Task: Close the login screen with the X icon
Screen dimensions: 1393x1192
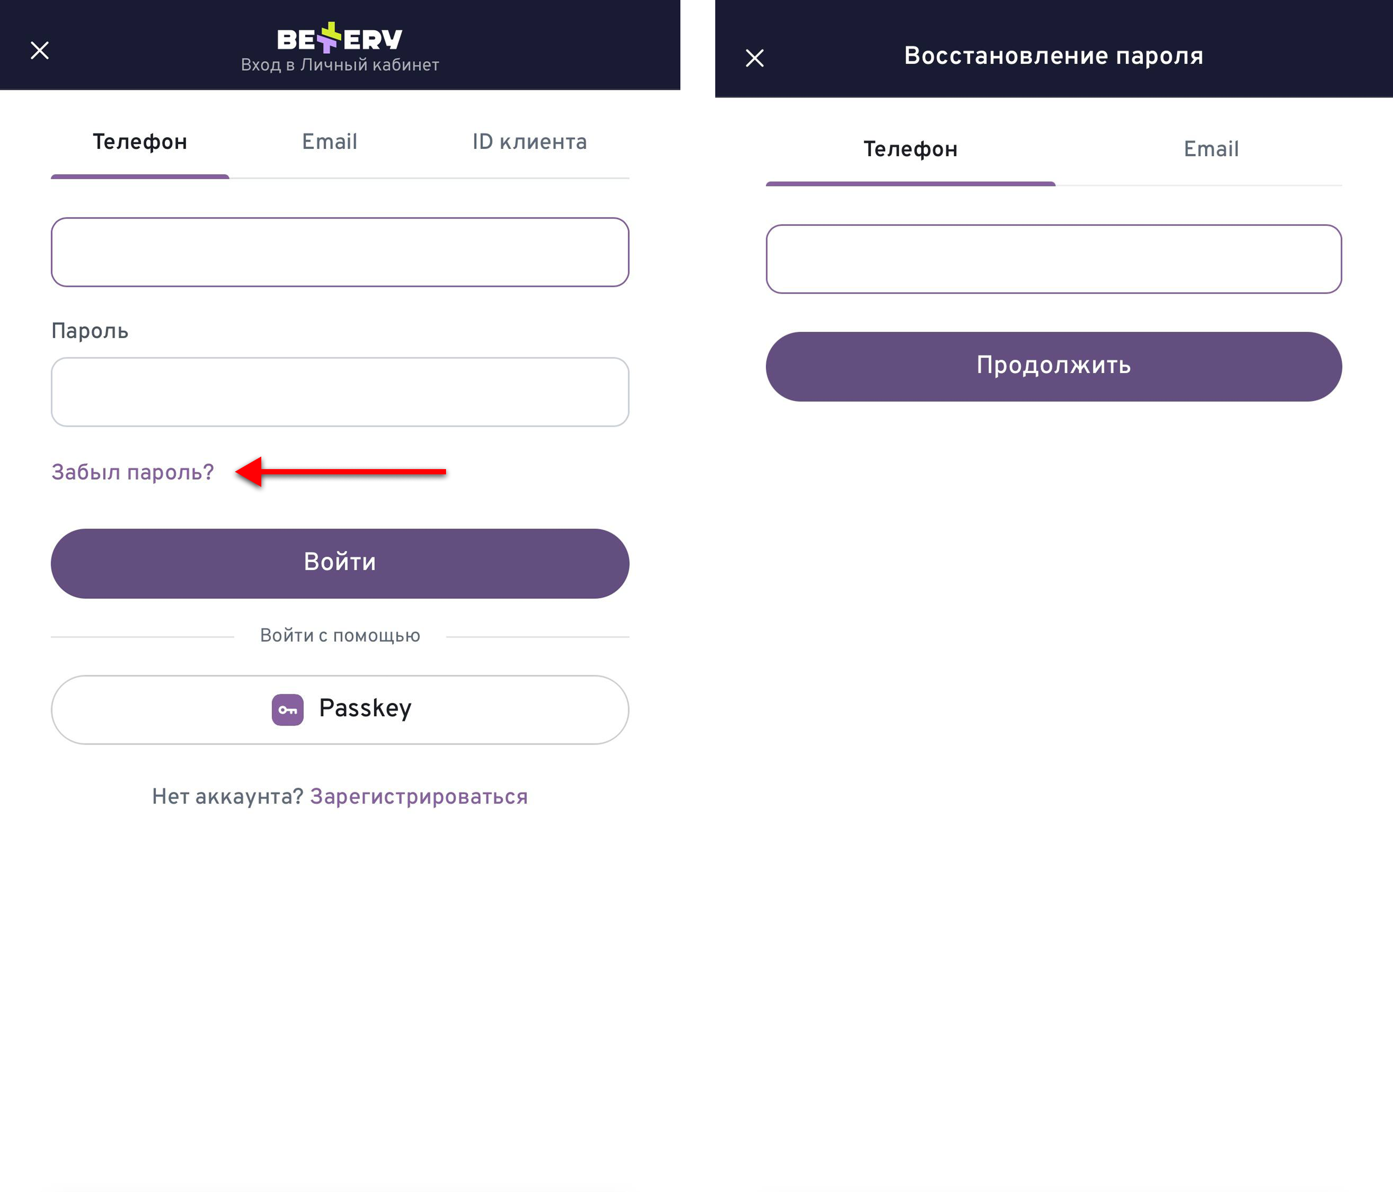Action: tap(40, 51)
